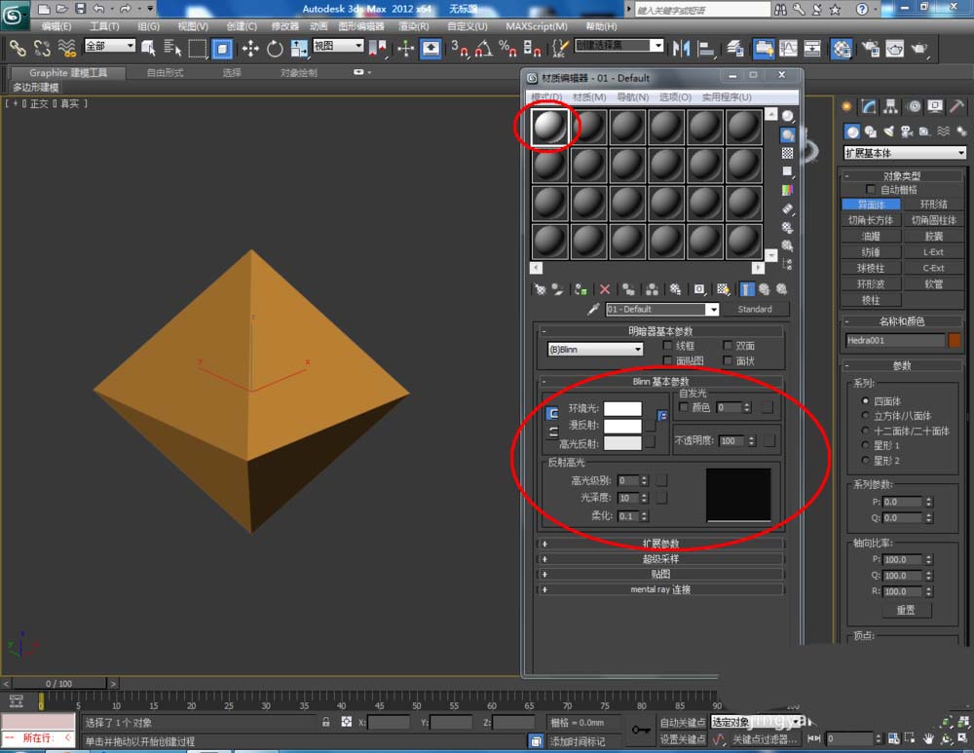Image resolution: width=974 pixels, height=753 pixels.
Task: Open the 渲染(R) menu
Action: 414,26
